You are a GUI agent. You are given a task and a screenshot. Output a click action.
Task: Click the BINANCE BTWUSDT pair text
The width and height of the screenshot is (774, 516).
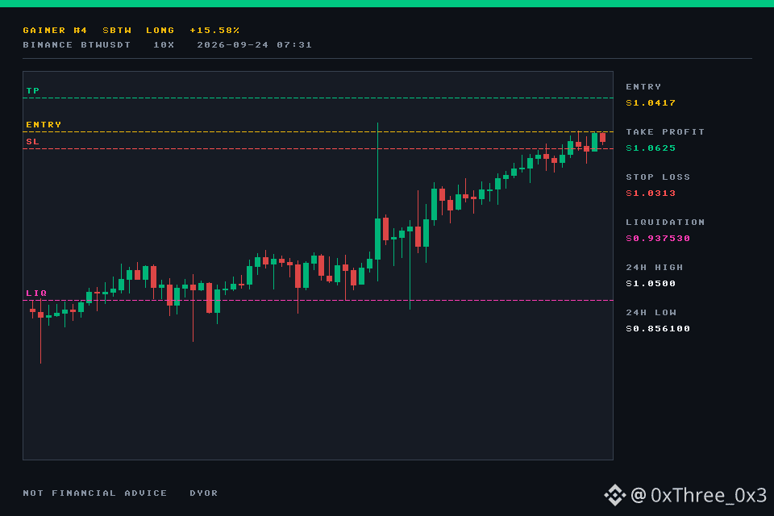77,45
